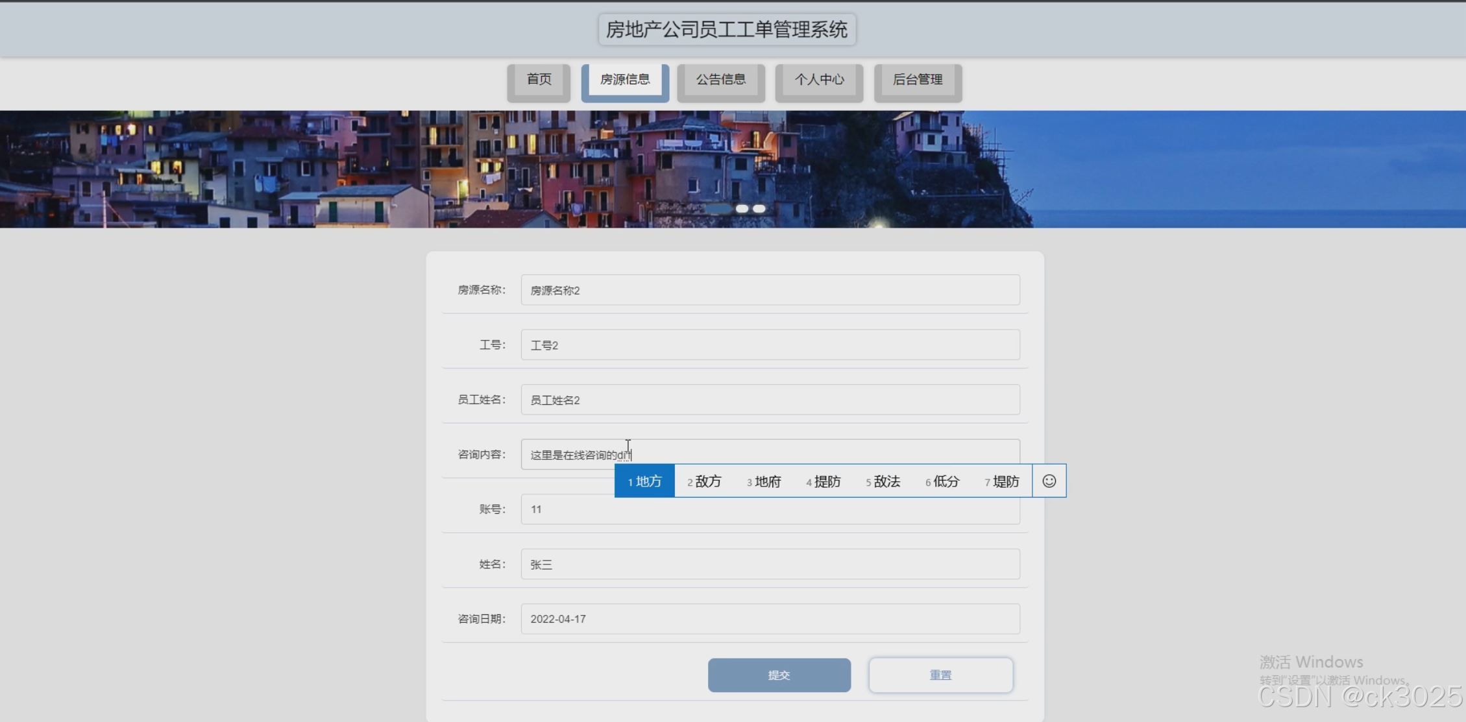Click the third banner carousel dot
The height and width of the screenshot is (722, 1466).
point(759,209)
